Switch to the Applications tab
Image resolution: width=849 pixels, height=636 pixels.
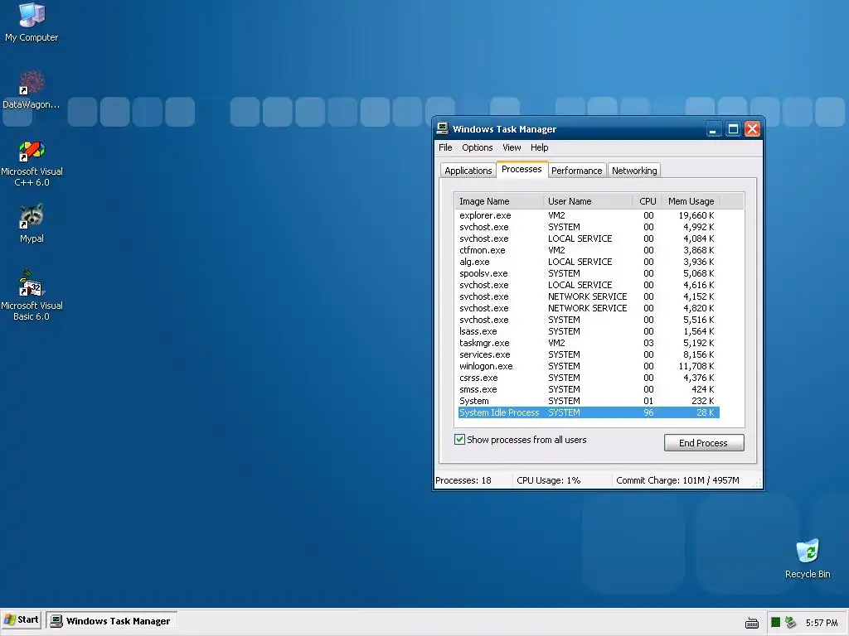(x=468, y=171)
